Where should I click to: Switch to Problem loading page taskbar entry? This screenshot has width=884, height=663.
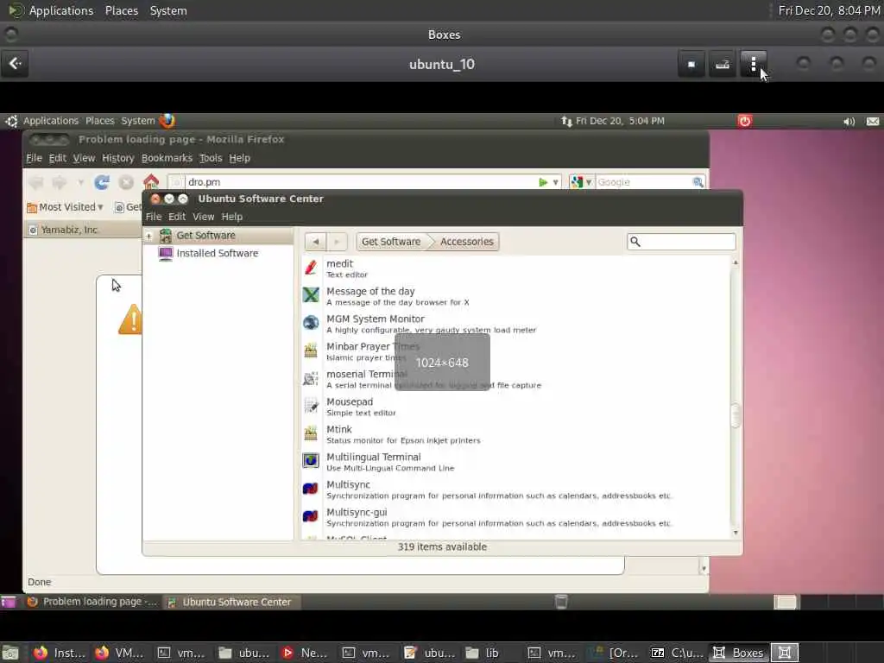coord(93,602)
